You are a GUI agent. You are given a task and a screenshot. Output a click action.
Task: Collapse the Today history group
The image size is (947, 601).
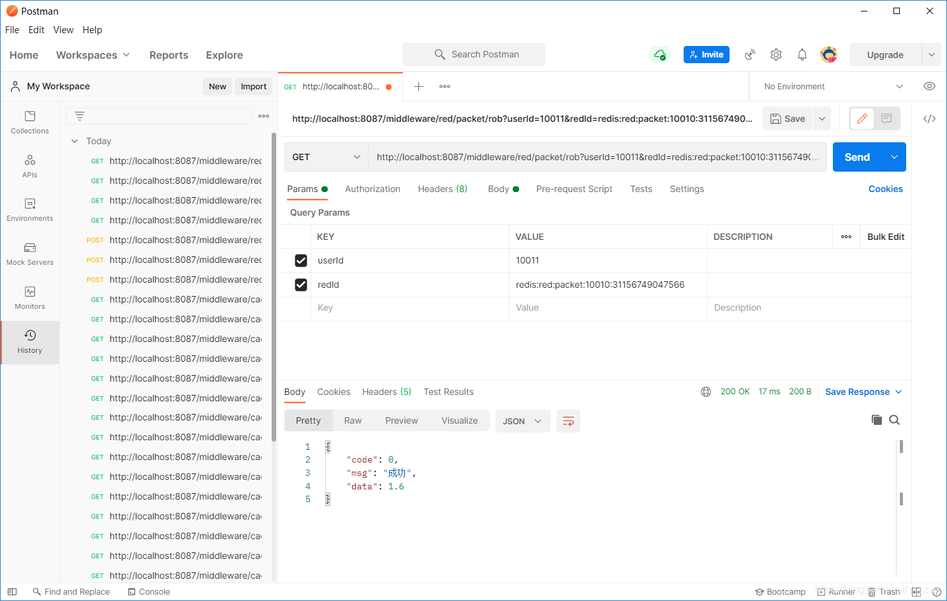(75, 141)
